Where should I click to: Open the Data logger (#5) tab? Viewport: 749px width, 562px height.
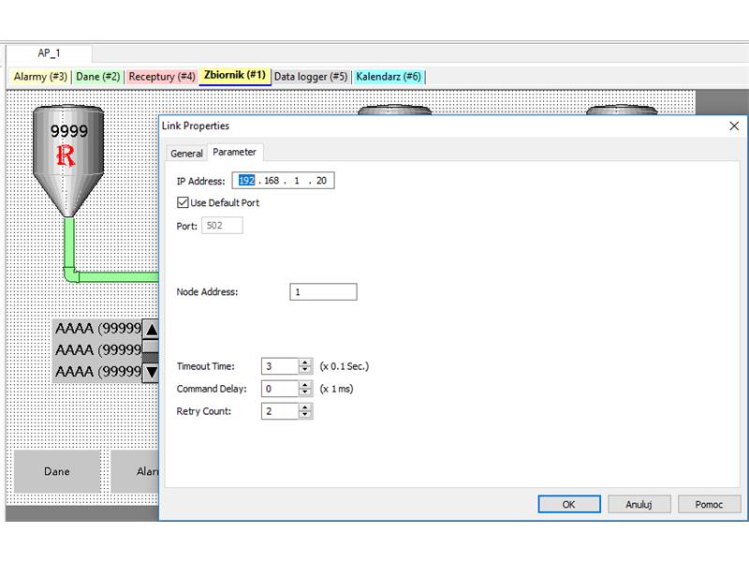pos(311,77)
